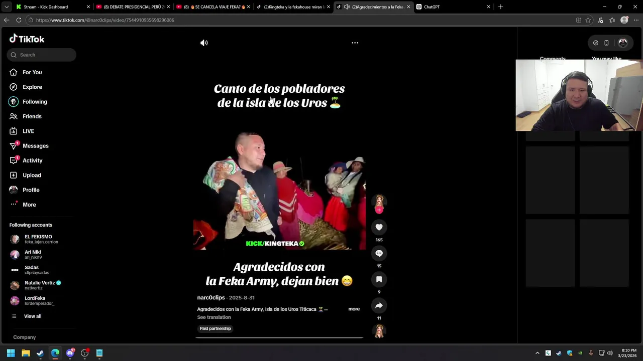Open narc0clips creator profile link
Screen dimensions: 643x361
pyautogui.click(x=211, y=298)
